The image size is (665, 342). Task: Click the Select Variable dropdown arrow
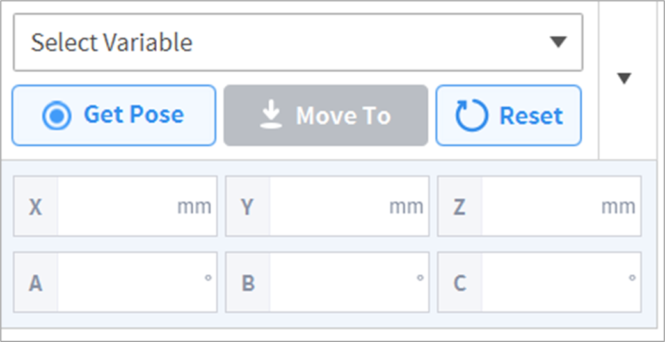(559, 42)
